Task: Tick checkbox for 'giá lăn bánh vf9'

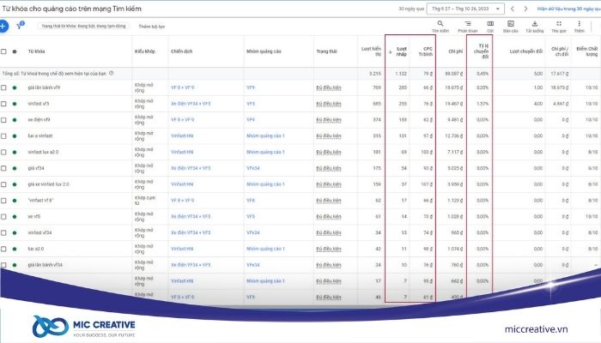Action: [x=3, y=87]
